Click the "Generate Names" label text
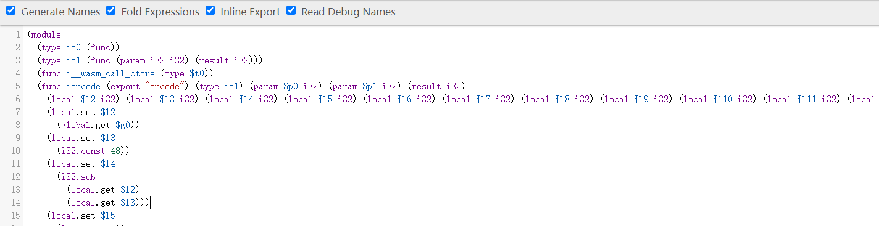This screenshot has height=226, width=879. (x=60, y=12)
